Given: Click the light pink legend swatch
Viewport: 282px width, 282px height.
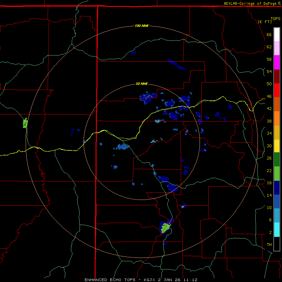Looking at the screenshot, I should (277, 48).
